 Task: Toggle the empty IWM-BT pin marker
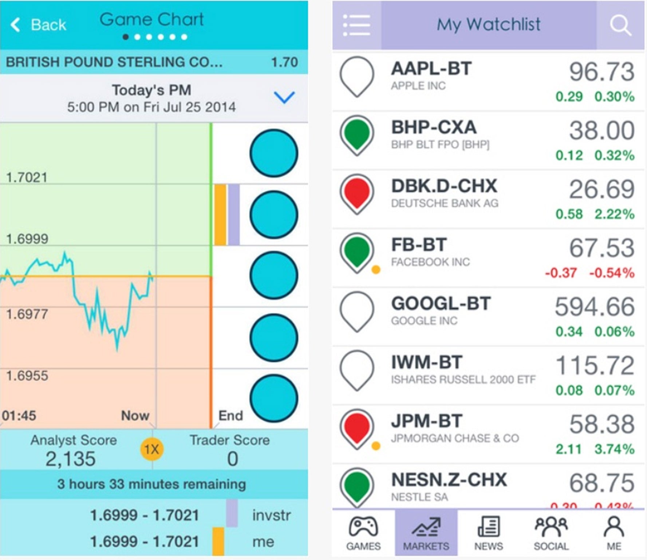tap(357, 370)
